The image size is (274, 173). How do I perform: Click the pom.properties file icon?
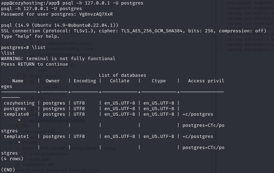coord(24,154)
